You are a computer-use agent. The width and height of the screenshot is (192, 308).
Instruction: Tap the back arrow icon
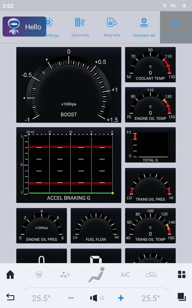[10, 297]
